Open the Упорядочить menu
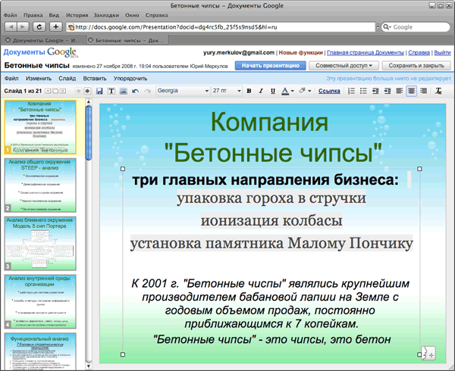This screenshot has width=455, height=371. click(130, 79)
